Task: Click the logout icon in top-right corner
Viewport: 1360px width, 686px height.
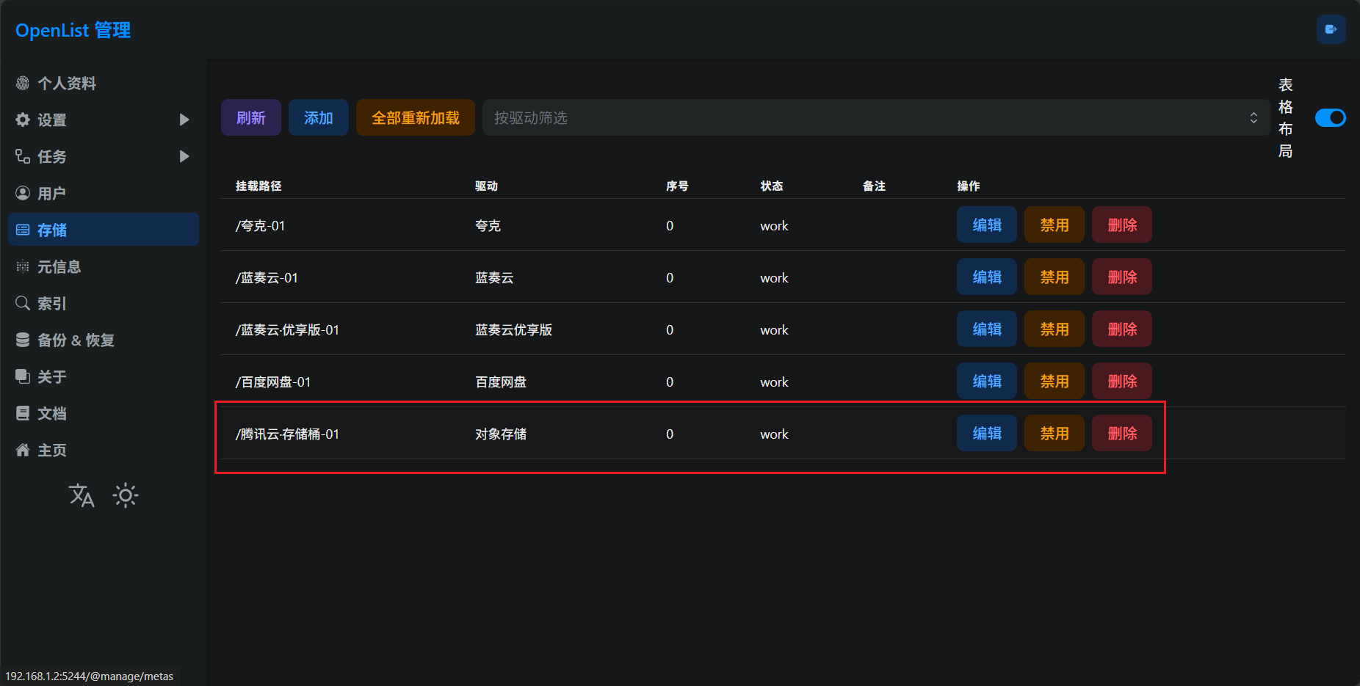Action: (x=1331, y=29)
